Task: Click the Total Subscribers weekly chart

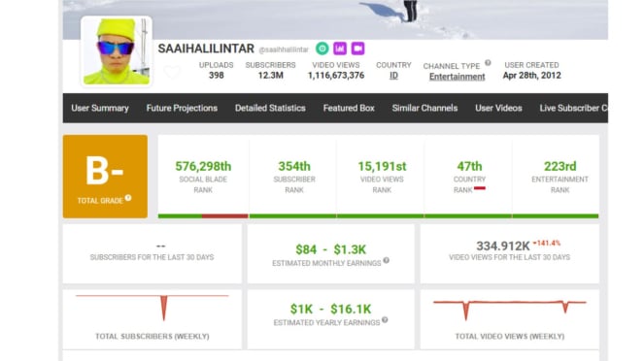Action: [152, 307]
